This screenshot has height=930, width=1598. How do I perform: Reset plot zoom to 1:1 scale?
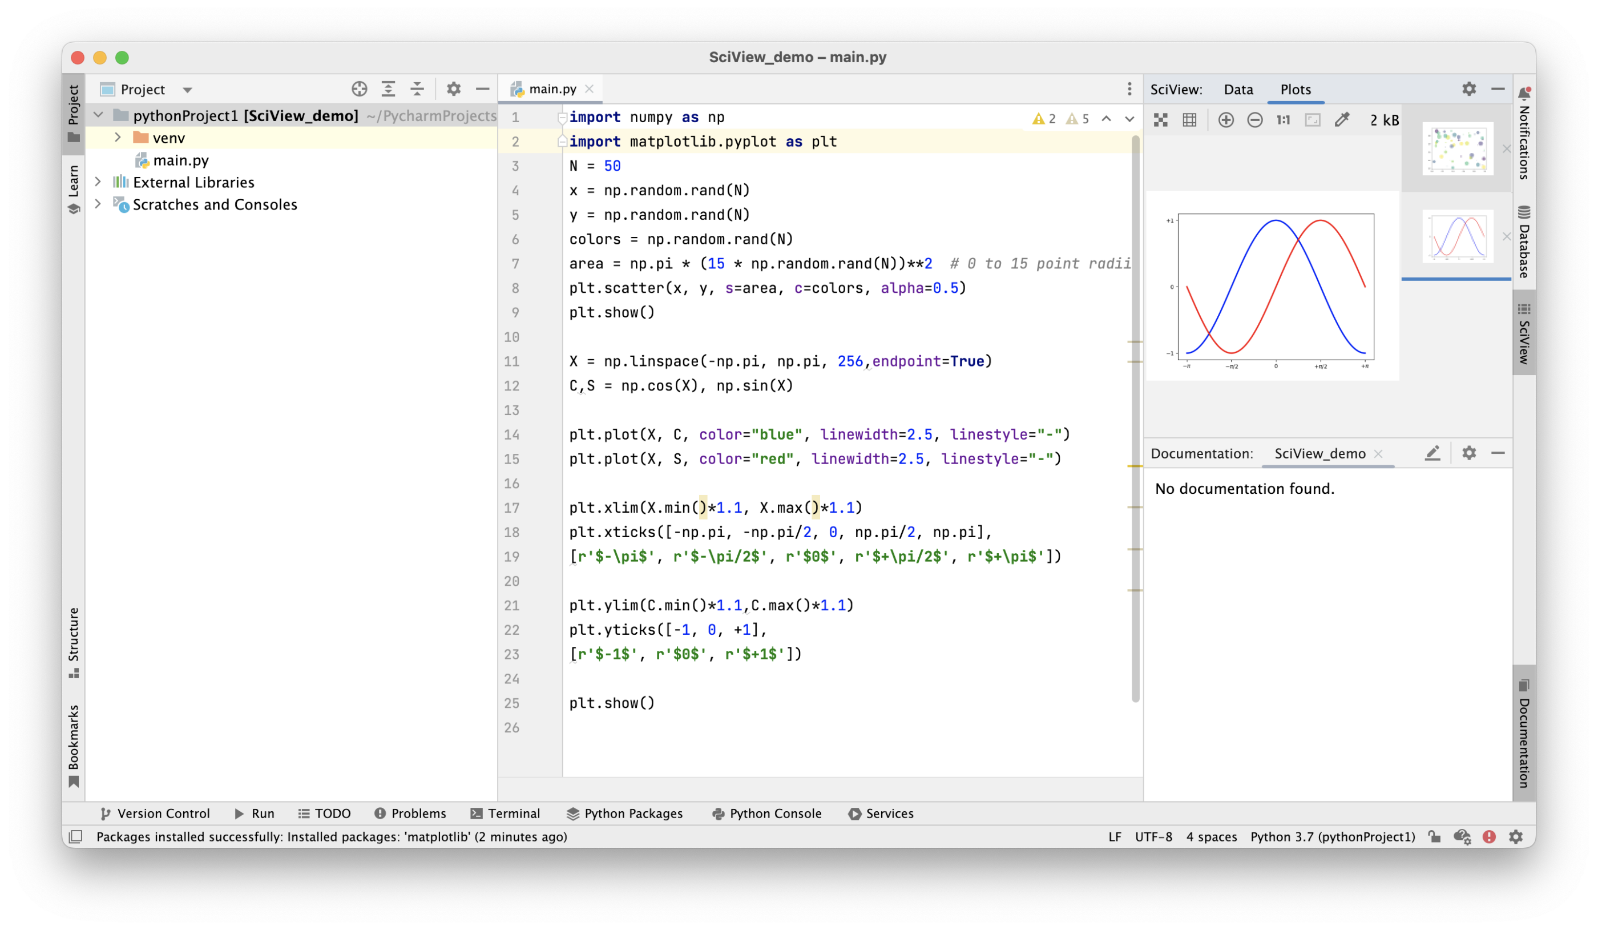(1282, 119)
